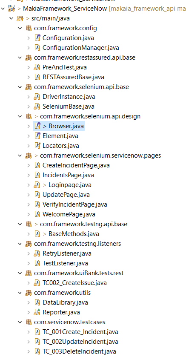186x357 pixels.
Task: Select the com.framework.testng.api.base package label
Action: pos(83,224)
